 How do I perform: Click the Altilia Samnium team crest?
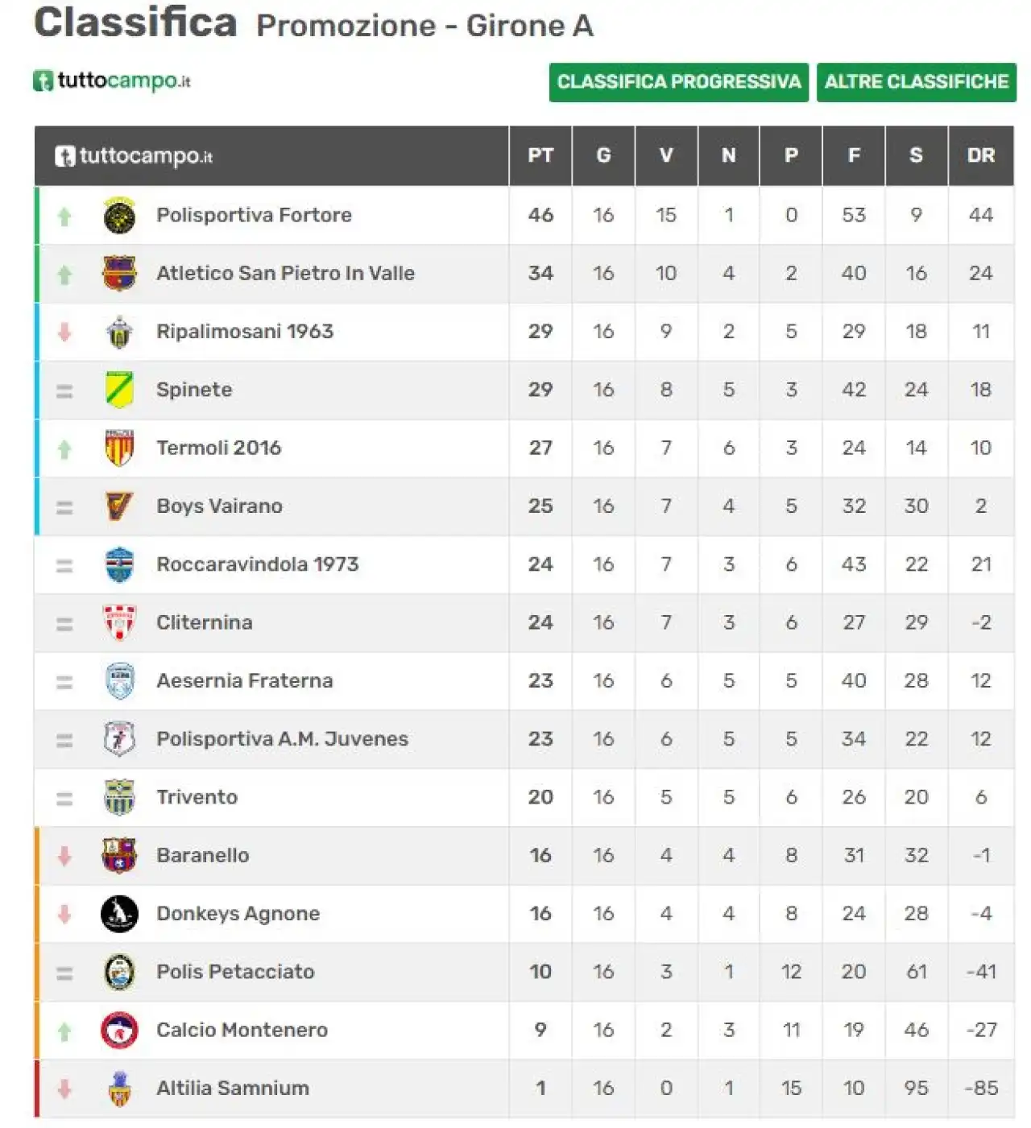119,1089
